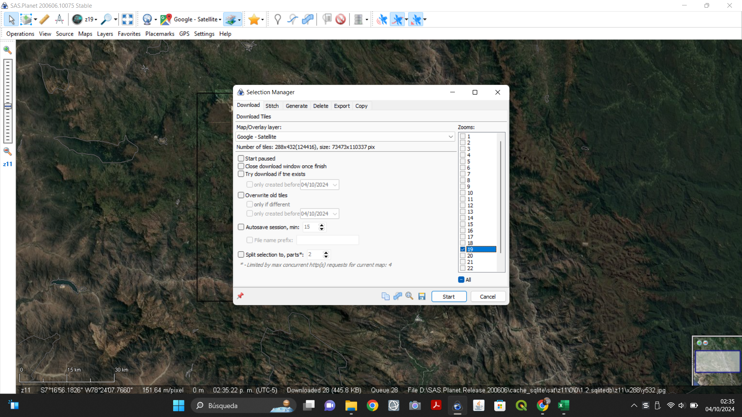Click the autosave minutes spinner field
742x417 pixels.
(311, 227)
